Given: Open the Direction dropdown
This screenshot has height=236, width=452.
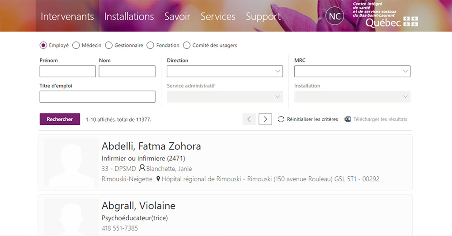Looking at the screenshot, I should coord(225,71).
